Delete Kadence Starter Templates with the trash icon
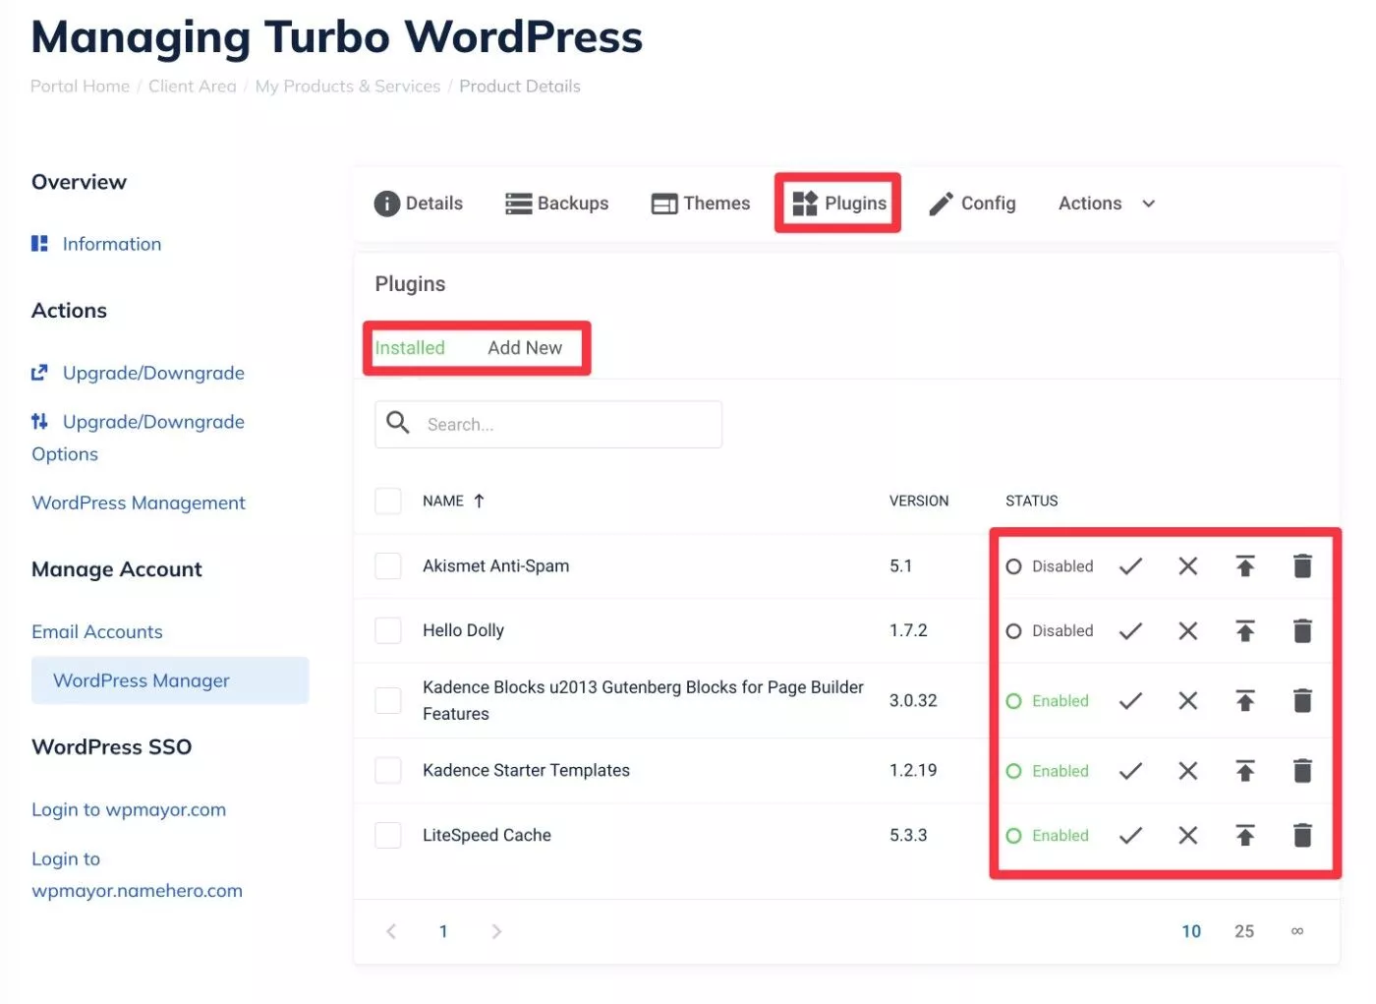This screenshot has height=1004, width=1376. click(1302, 771)
